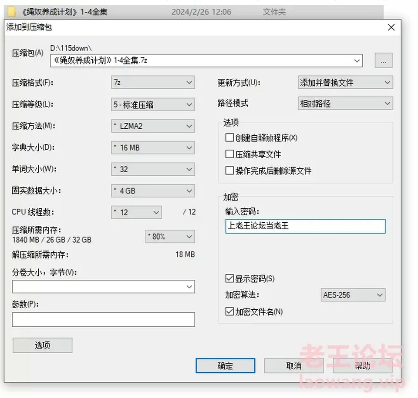
Task: Click the 选项 button at bottom left
Action: tap(42, 345)
